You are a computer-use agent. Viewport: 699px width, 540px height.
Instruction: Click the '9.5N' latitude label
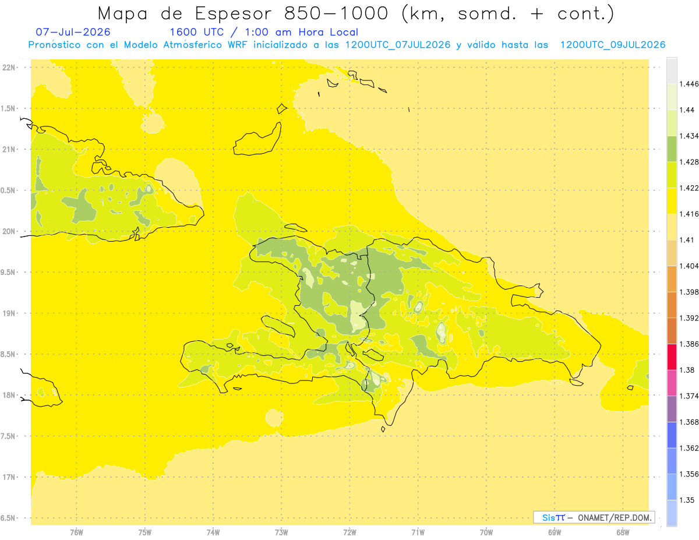(9, 272)
